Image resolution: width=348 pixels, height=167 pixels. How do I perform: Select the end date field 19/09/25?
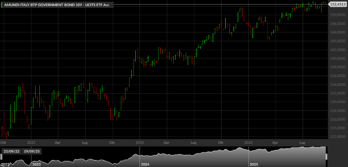coord(32,151)
